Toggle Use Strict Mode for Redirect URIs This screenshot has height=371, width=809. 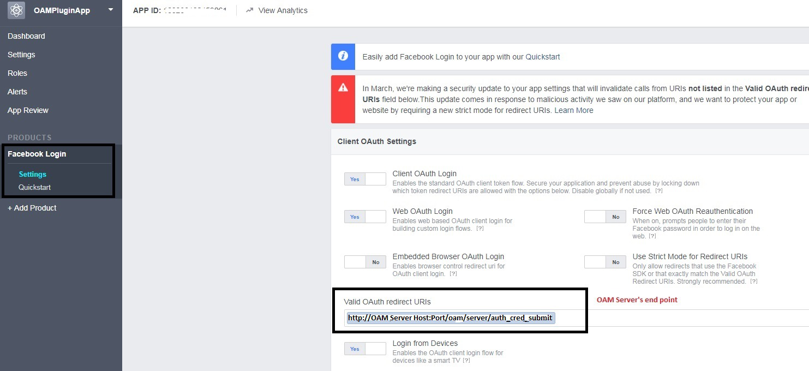tap(605, 262)
